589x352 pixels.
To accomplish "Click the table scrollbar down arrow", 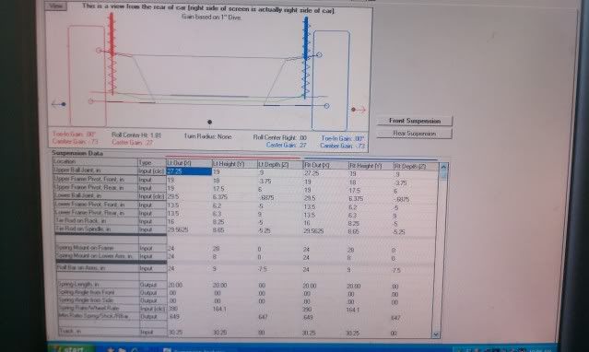I will pos(436,334).
